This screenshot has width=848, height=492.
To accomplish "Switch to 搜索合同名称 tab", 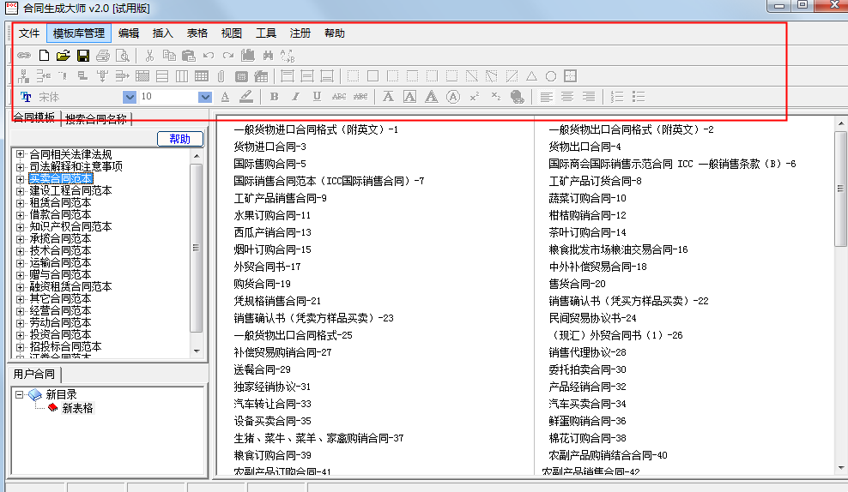I will tap(96, 119).
